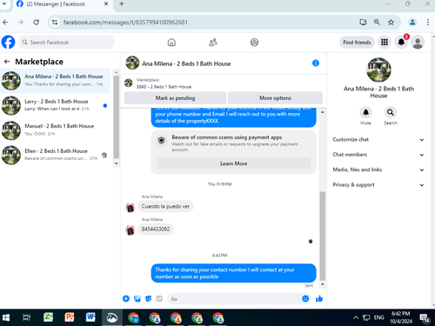Open Chrome zoom magnifier icon
The image size is (435, 326).
click(377, 23)
